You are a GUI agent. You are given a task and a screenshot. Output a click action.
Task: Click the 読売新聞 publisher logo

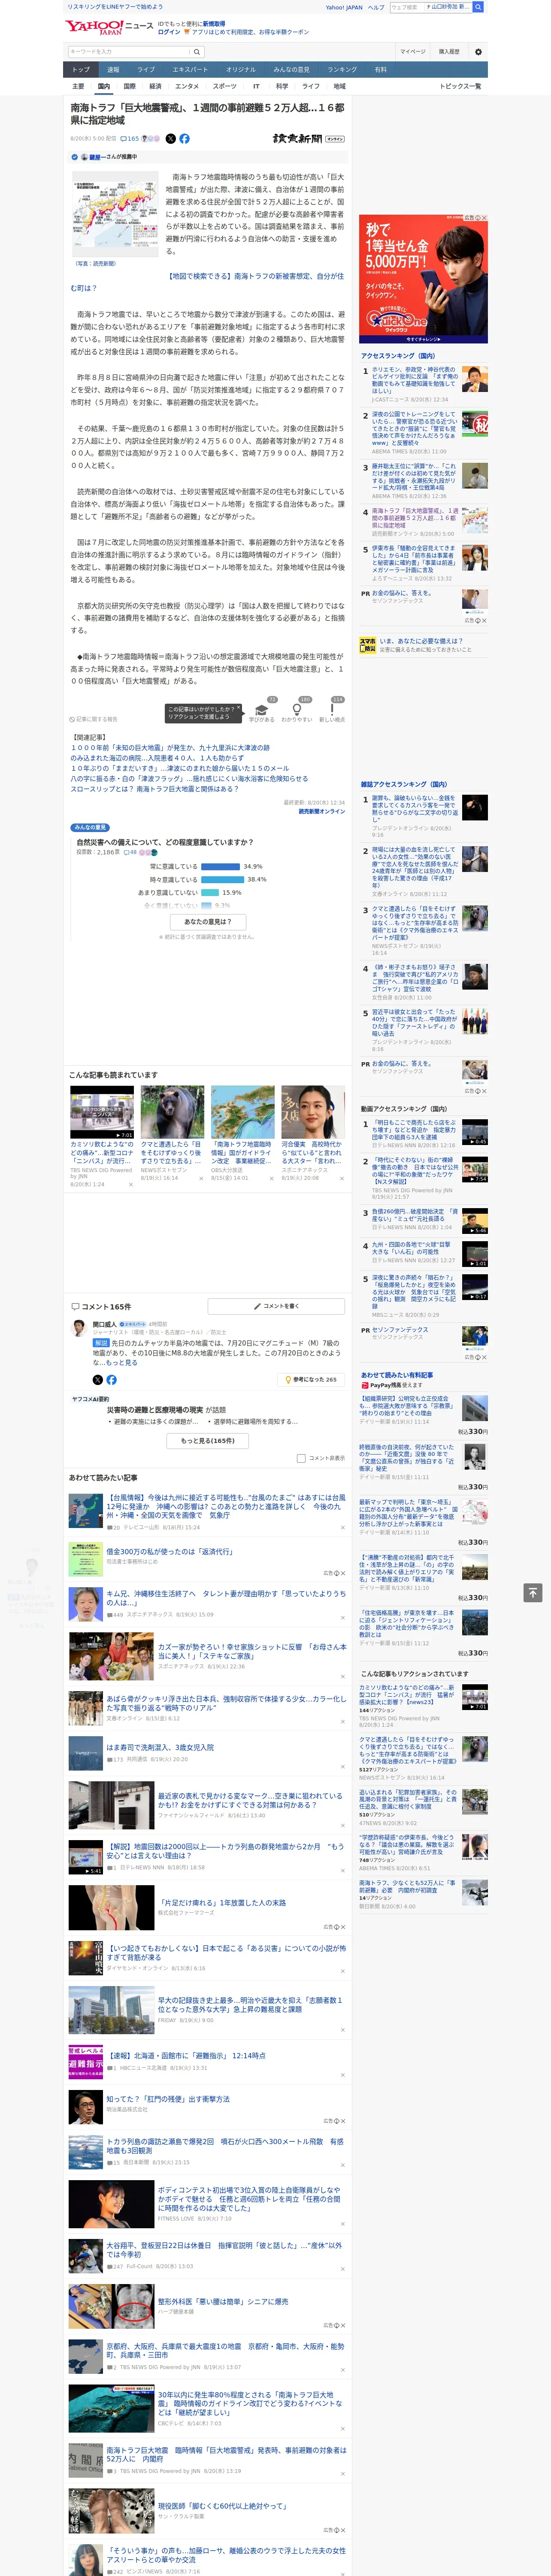coord(297,139)
